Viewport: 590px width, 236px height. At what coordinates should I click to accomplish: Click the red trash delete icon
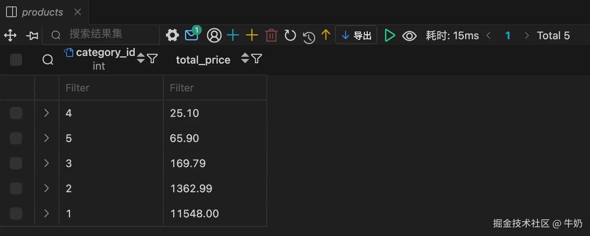click(x=271, y=35)
